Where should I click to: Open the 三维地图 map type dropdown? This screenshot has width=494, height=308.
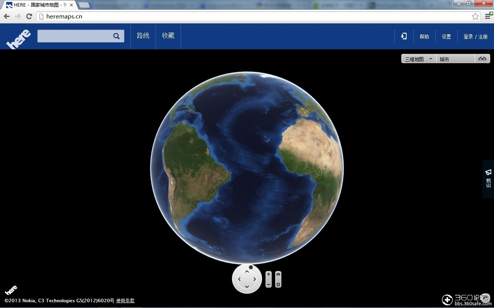[x=418, y=59]
